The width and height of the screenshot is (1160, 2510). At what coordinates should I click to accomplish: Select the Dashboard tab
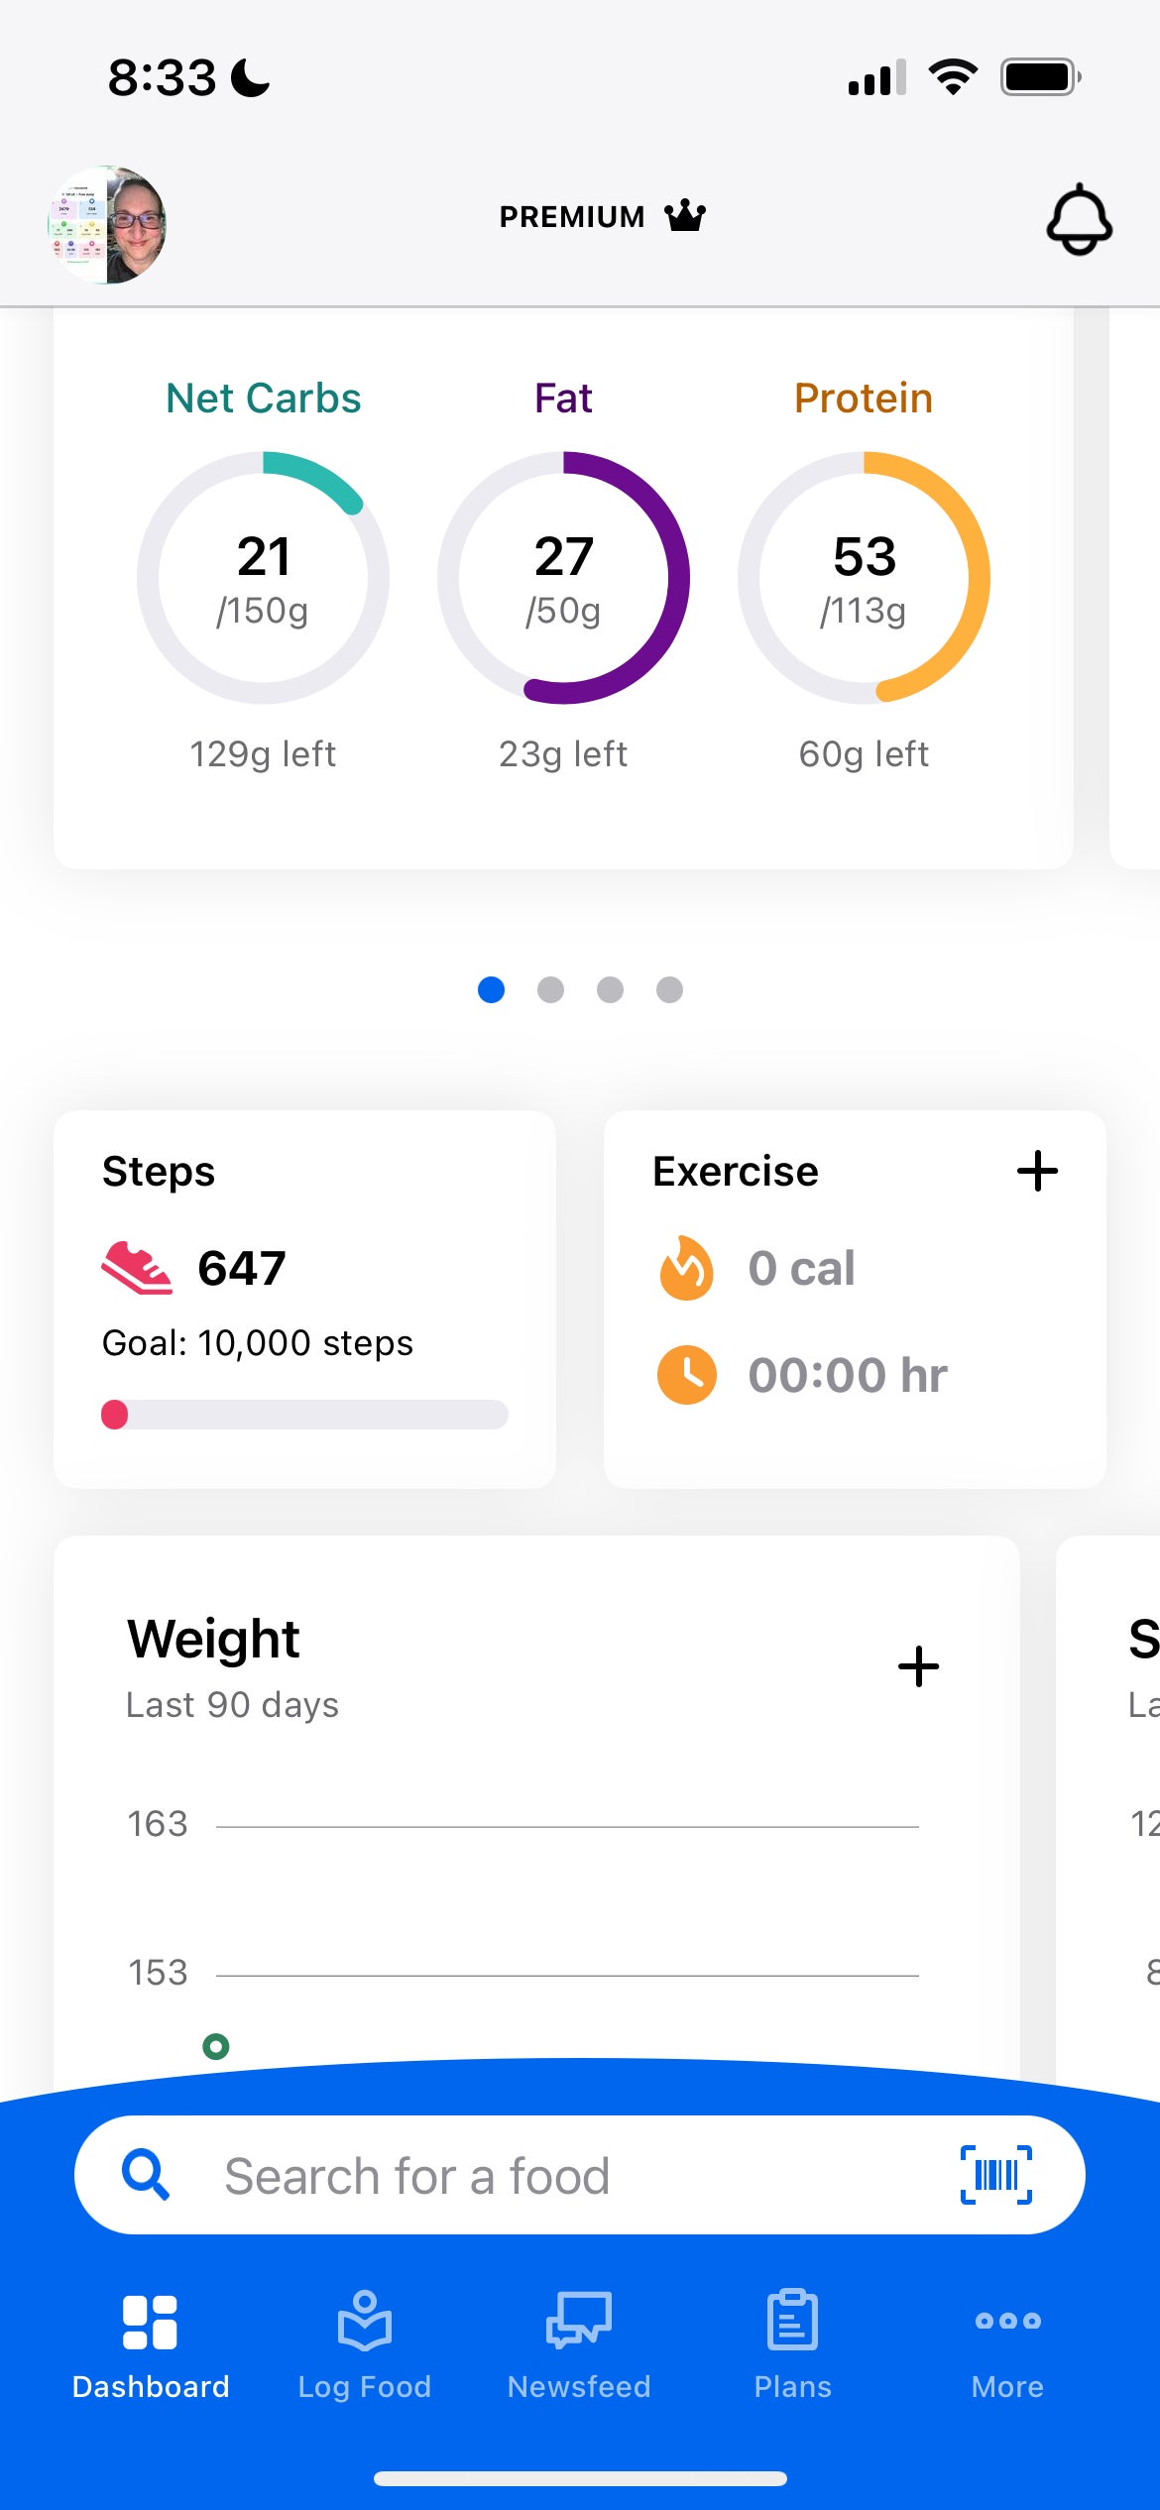coord(151,2344)
